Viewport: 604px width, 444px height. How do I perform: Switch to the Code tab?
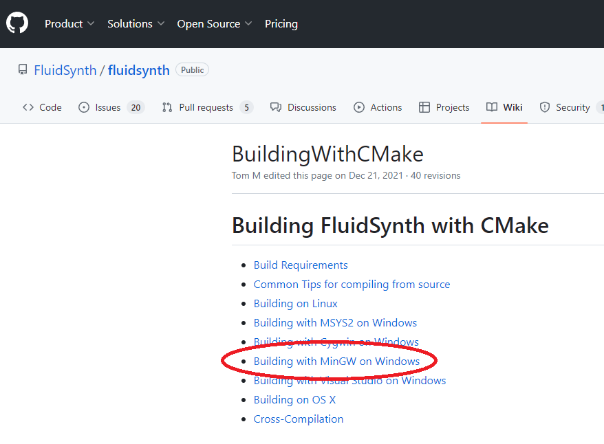point(42,107)
